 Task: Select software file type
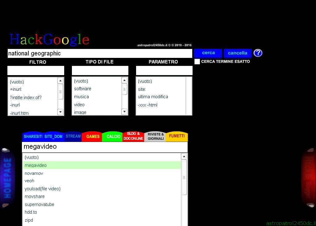(97, 89)
